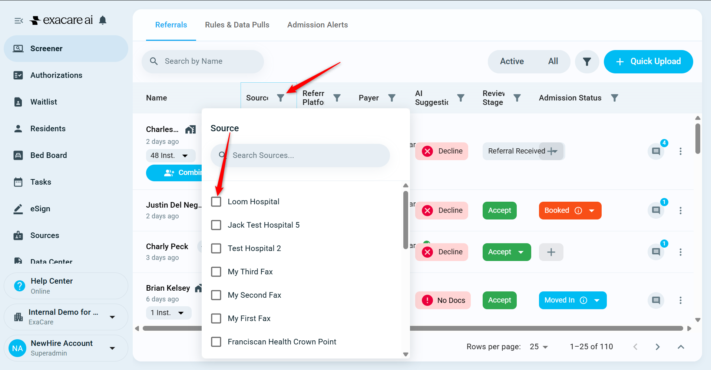The image size is (711, 370).
Task: Click Accept in Brian Kelsey row
Action: 499,300
